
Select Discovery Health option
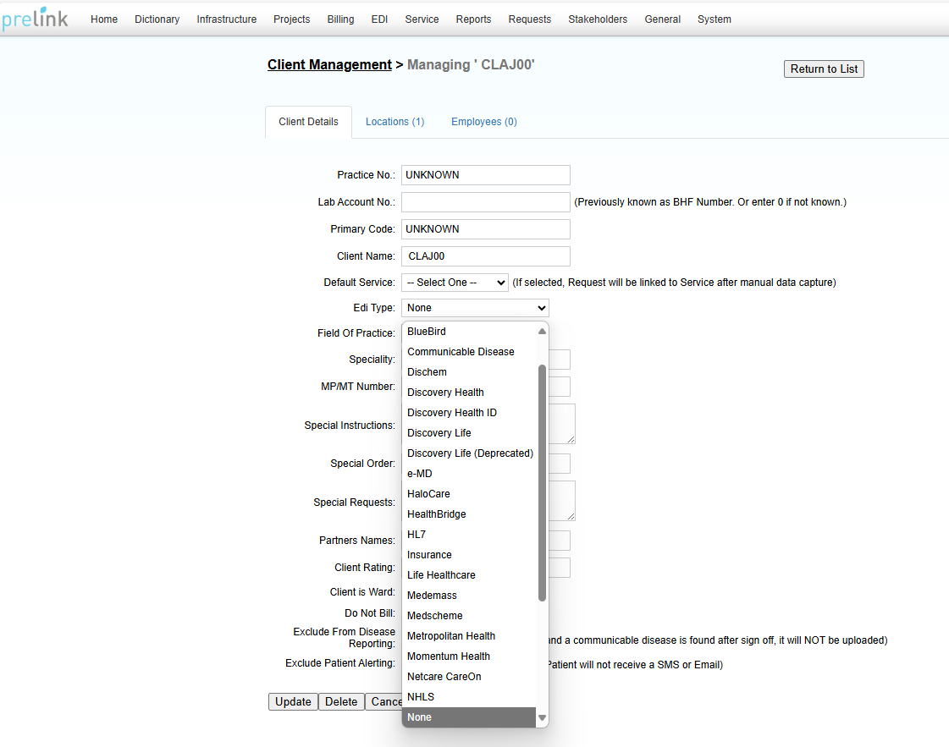coord(469,393)
